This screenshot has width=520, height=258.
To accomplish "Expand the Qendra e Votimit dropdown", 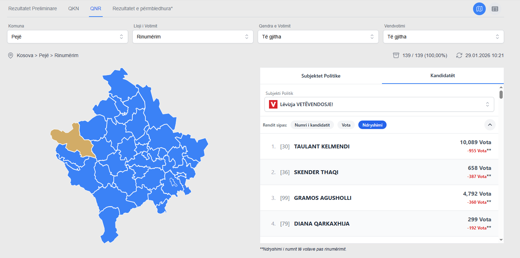I will point(318,37).
